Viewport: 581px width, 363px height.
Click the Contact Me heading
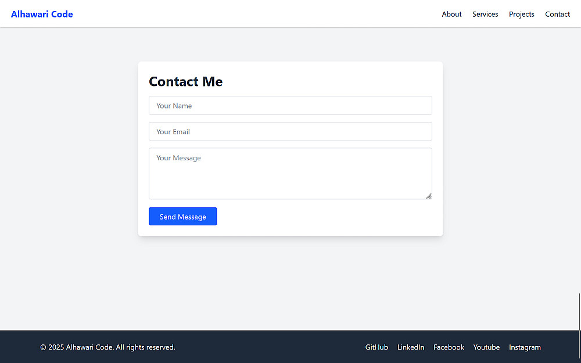tap(186, 82)
